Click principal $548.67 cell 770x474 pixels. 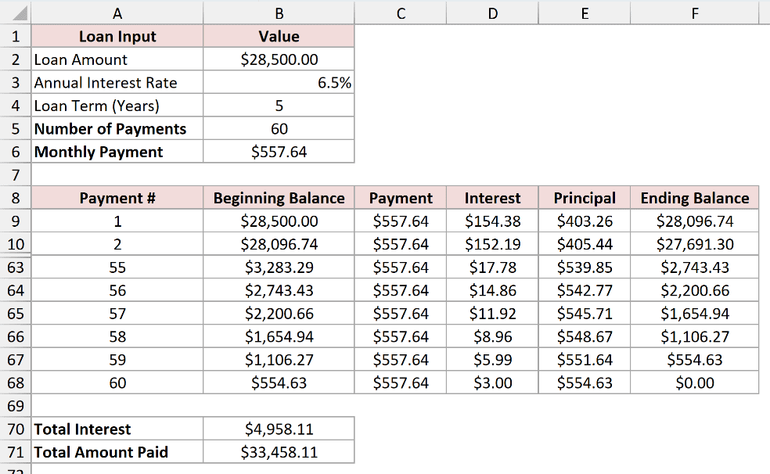(585, 336)
